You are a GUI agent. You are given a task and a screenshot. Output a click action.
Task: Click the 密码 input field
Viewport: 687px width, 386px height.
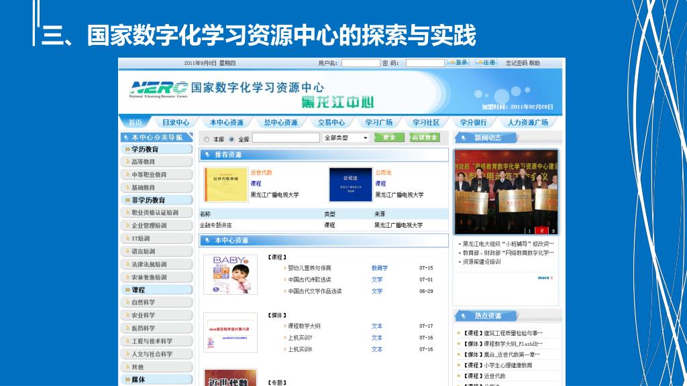click(x=425, y=63)
